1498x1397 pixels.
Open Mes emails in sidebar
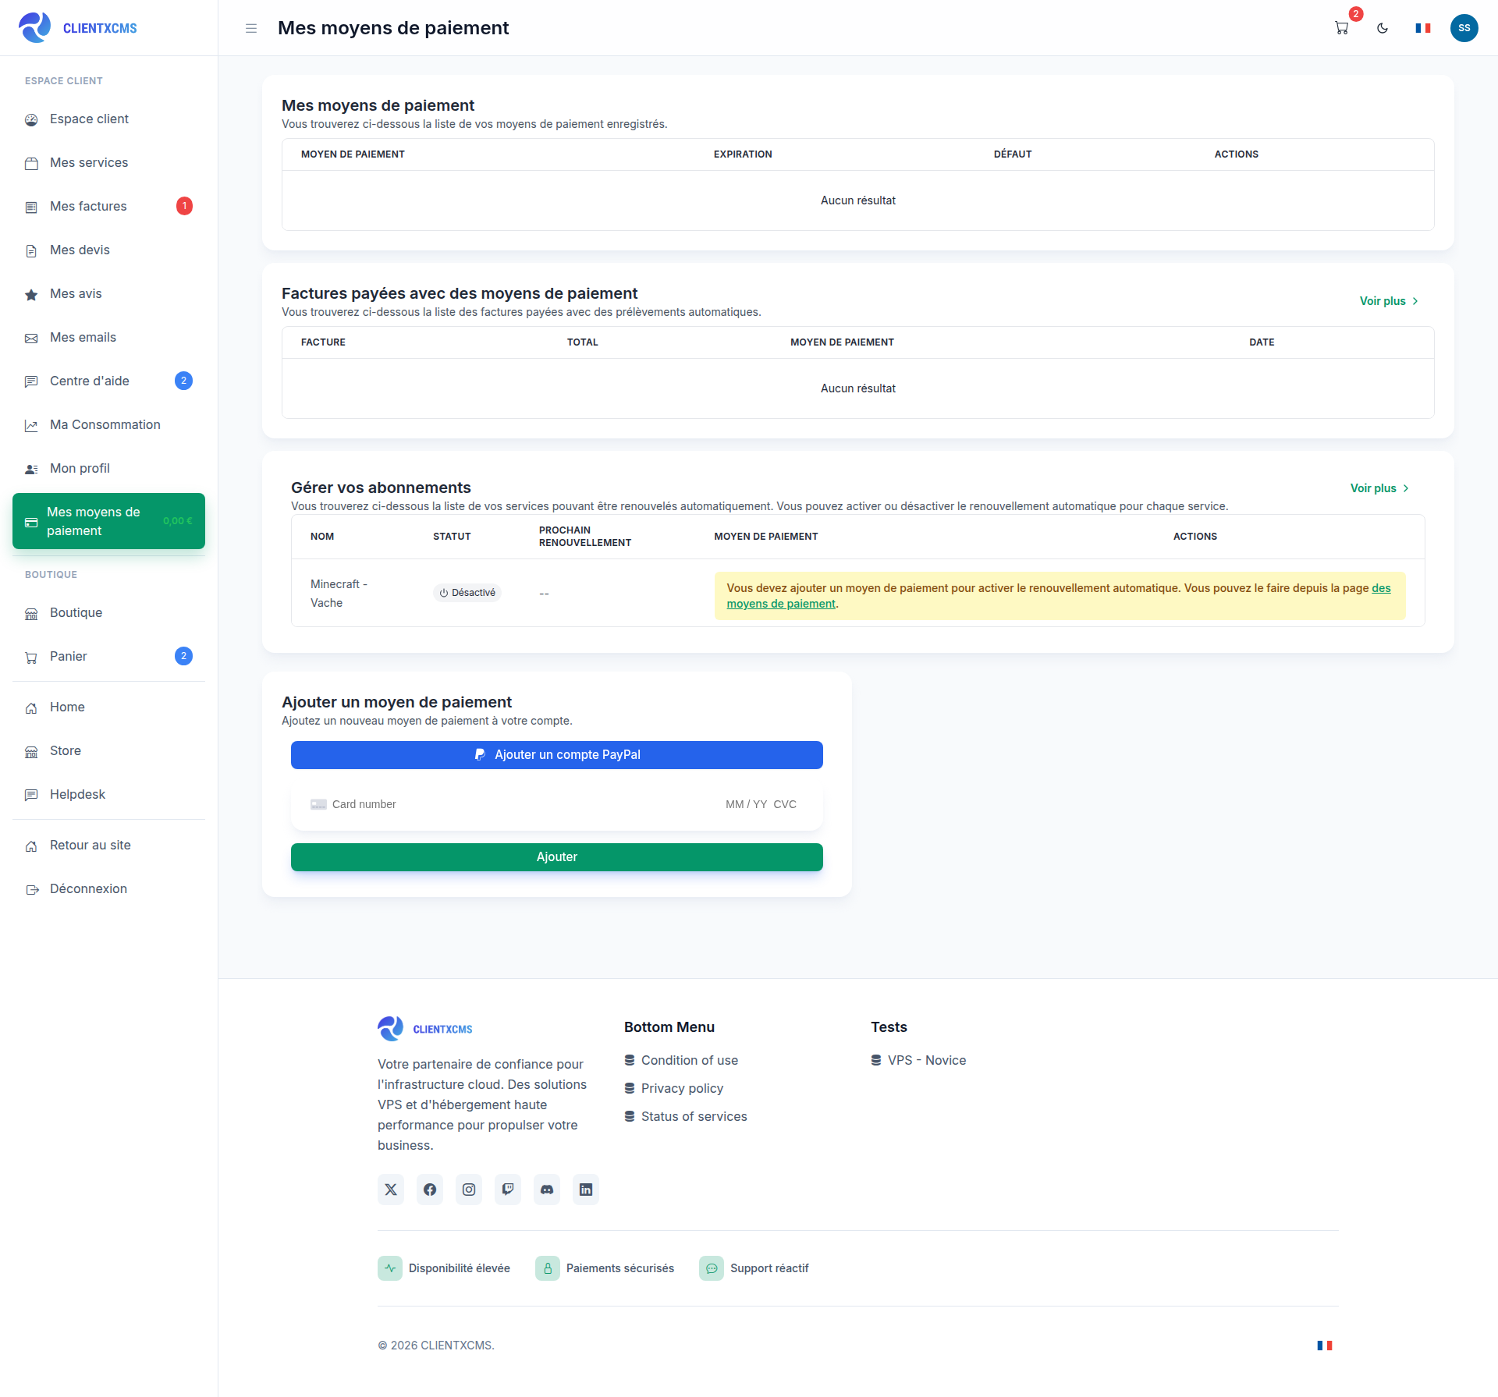108,337
